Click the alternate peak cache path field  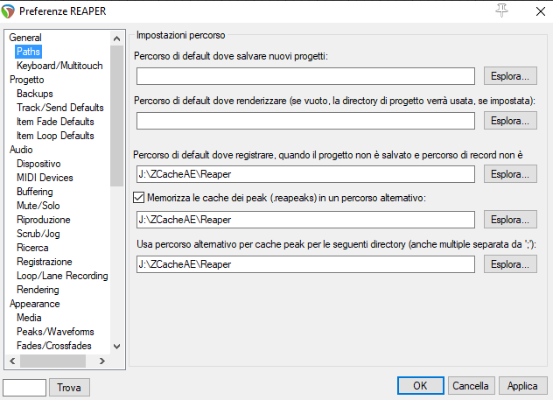click(305, 220)
